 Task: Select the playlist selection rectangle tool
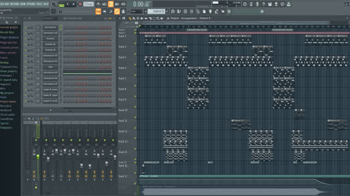154,19
